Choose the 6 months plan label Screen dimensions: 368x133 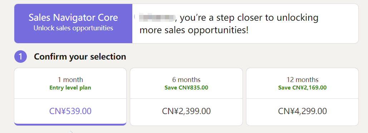(x=186, y=80)
